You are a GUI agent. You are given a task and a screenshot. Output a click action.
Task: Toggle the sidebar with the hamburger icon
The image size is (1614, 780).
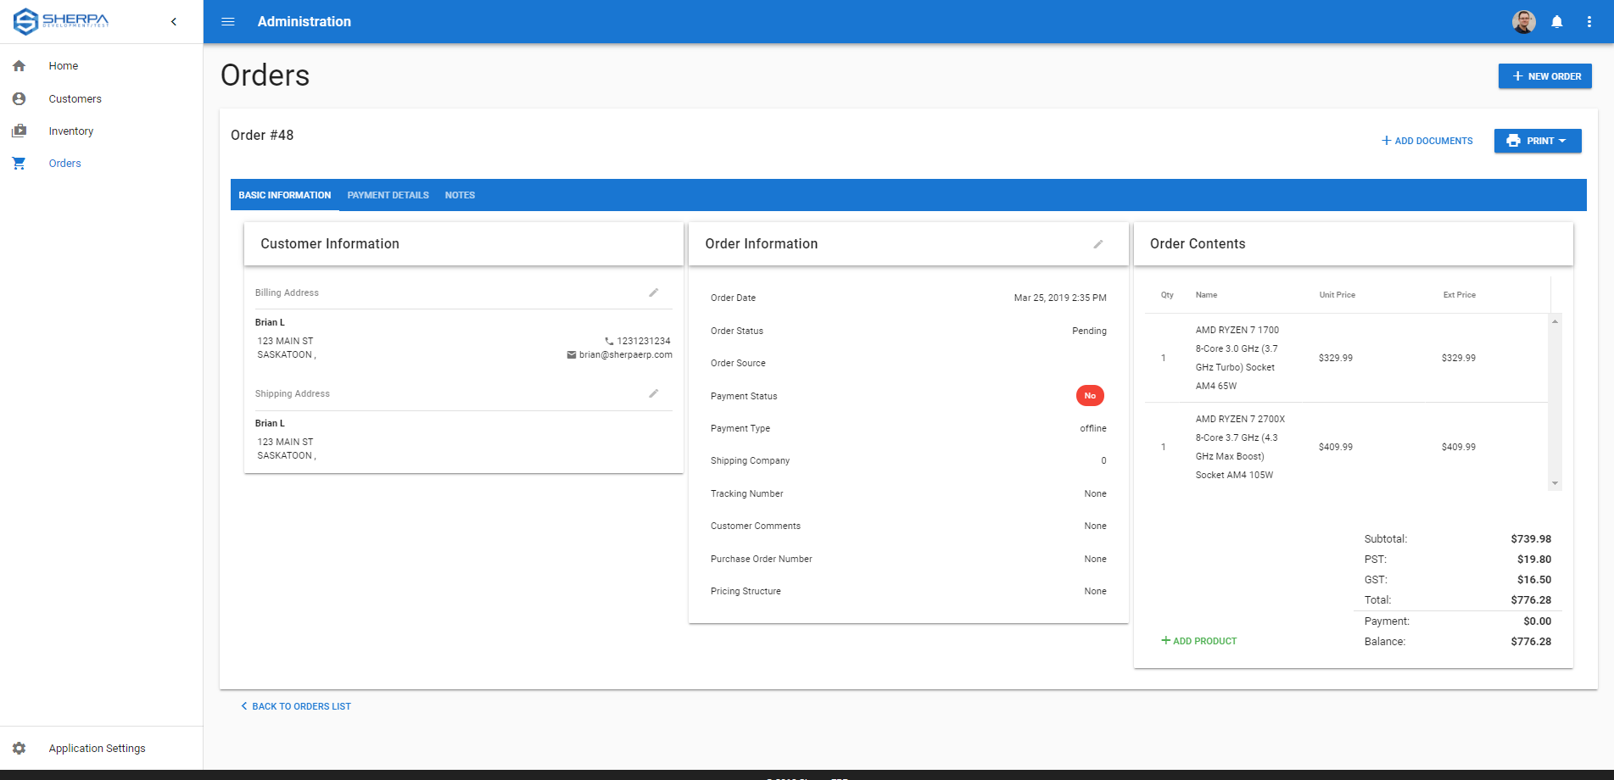pos(227,21)
